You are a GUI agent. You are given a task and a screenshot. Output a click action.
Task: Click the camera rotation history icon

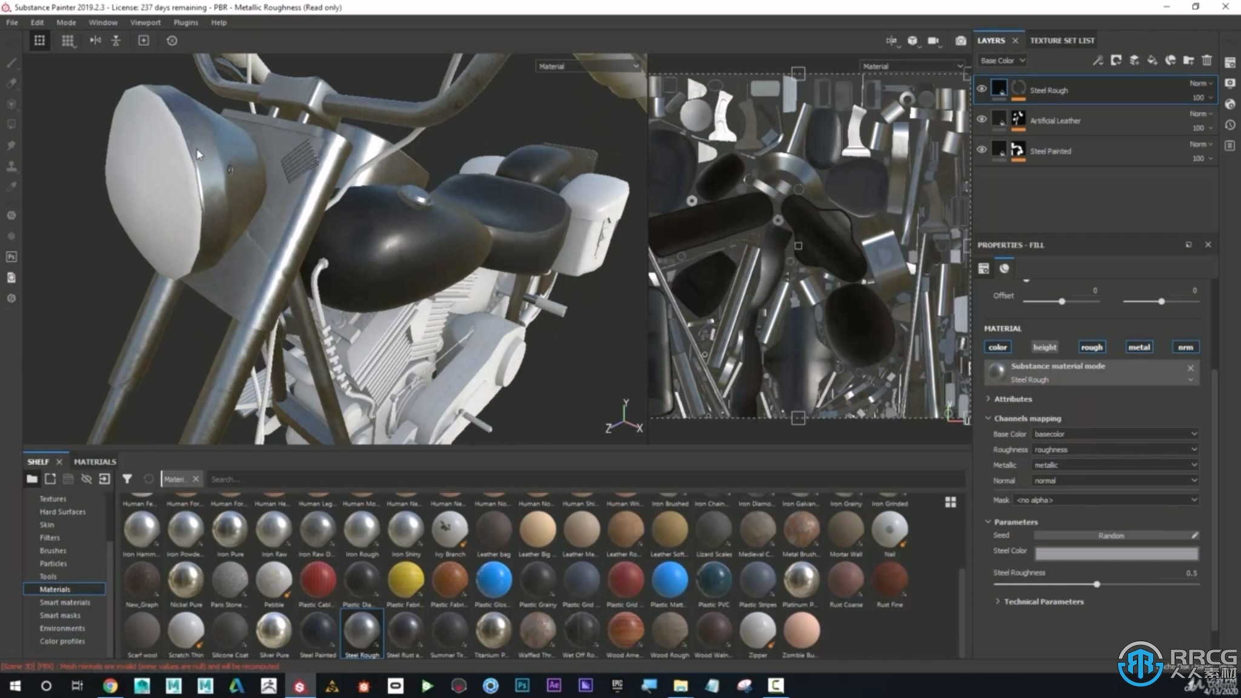(x=172, y=41)
